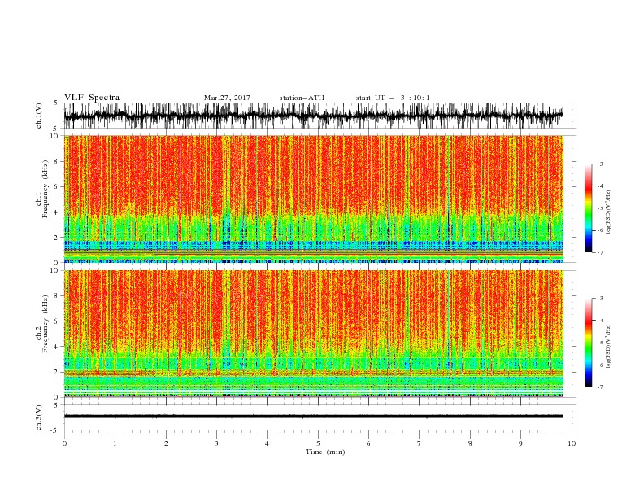Click the "10" kHz tick on ch.1 axis

(x=54, y=136)
